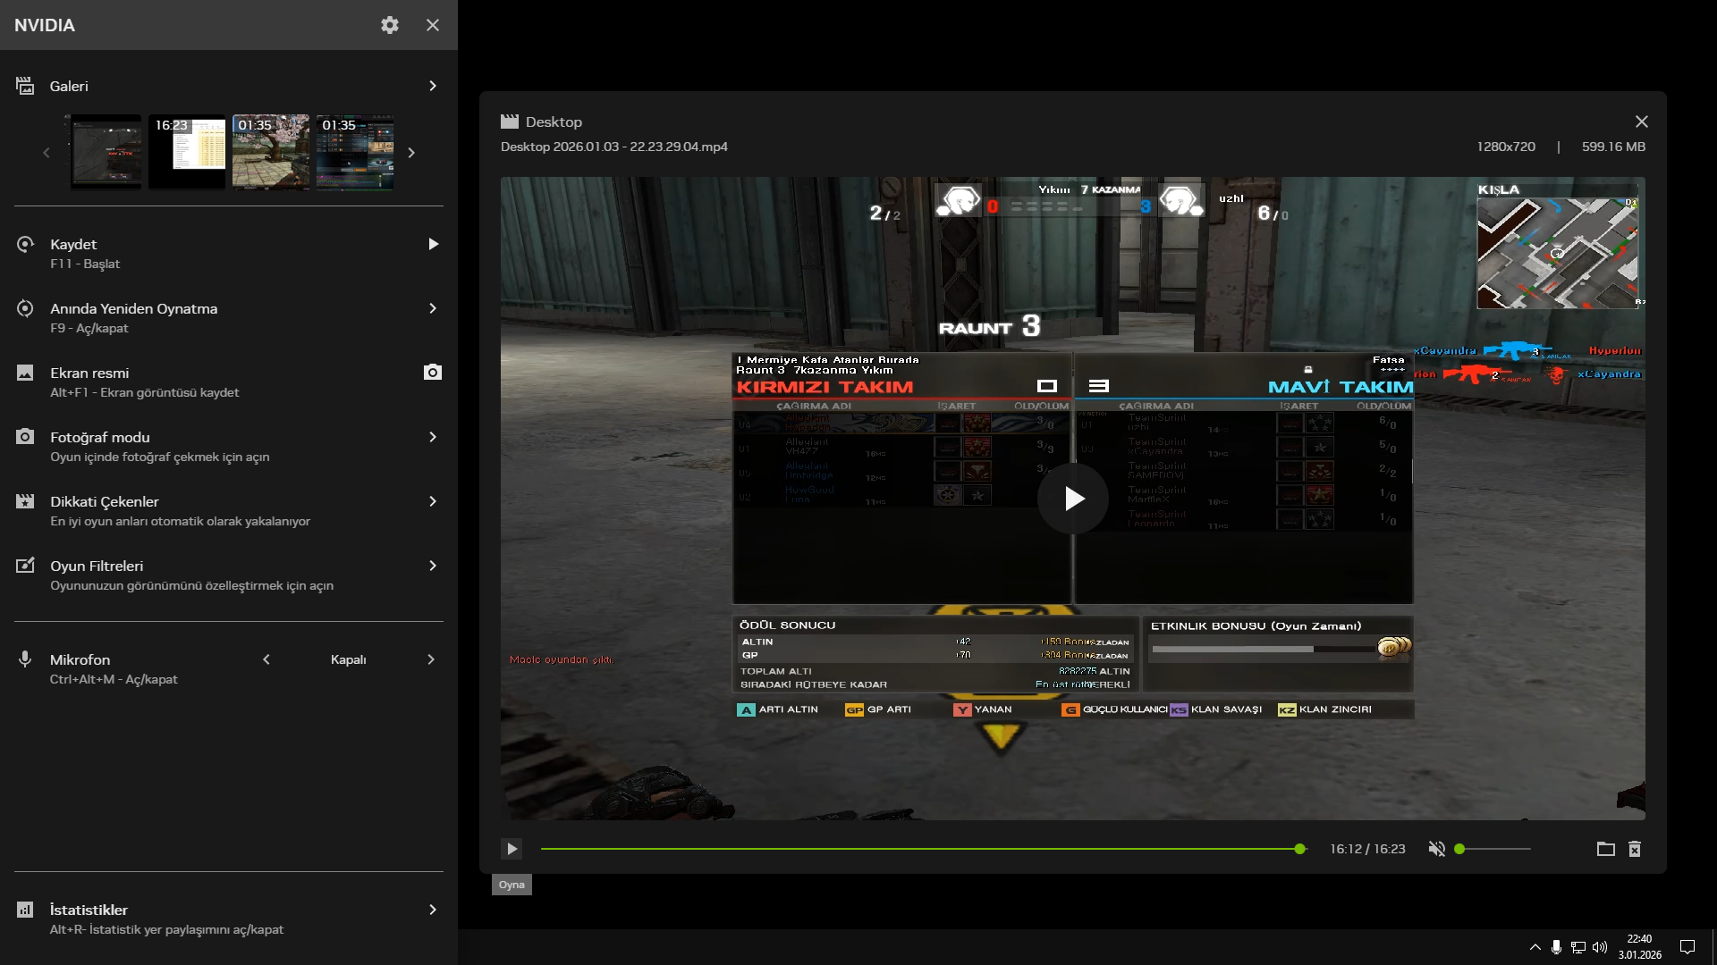Show hidden system tray icons
1717x965 pixels.
coord(1535,947)
